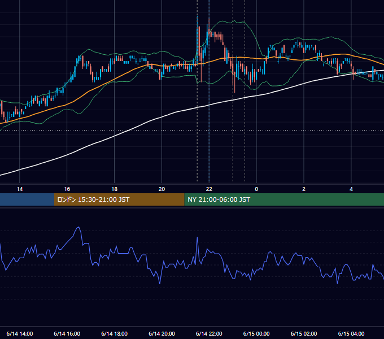The image size is (384, 339).
Task: Click the 20 hour label on time axis
Action: pos(162,189)
